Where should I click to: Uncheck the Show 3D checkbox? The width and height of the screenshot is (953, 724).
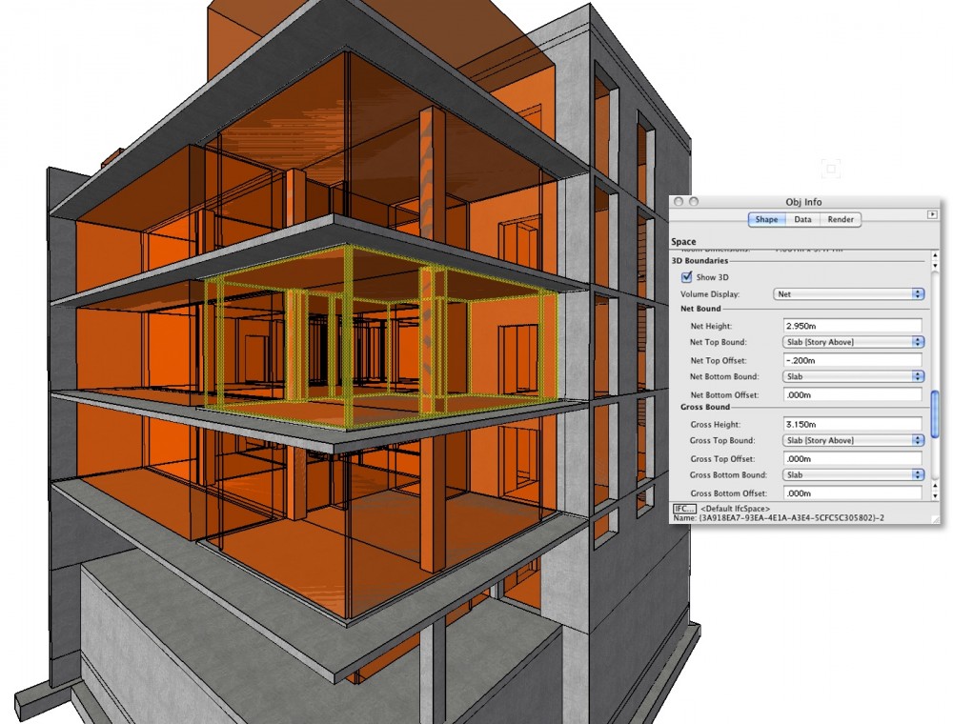[x=687, y=277]
